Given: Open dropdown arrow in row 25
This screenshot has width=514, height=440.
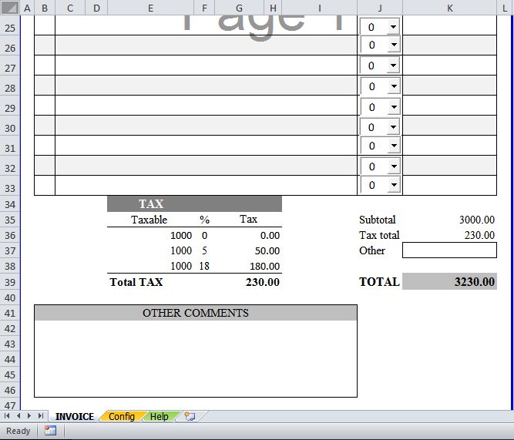Looking at the screenshot, I should (x=392, y=26).
